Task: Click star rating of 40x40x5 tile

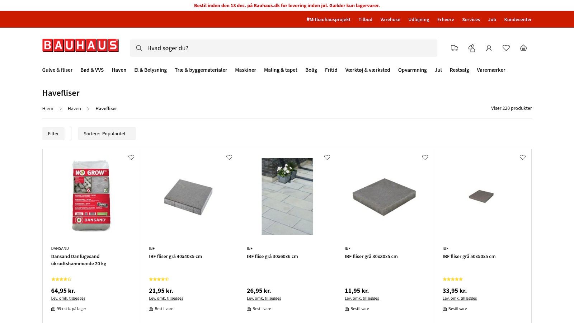Action: pos(159,279)
